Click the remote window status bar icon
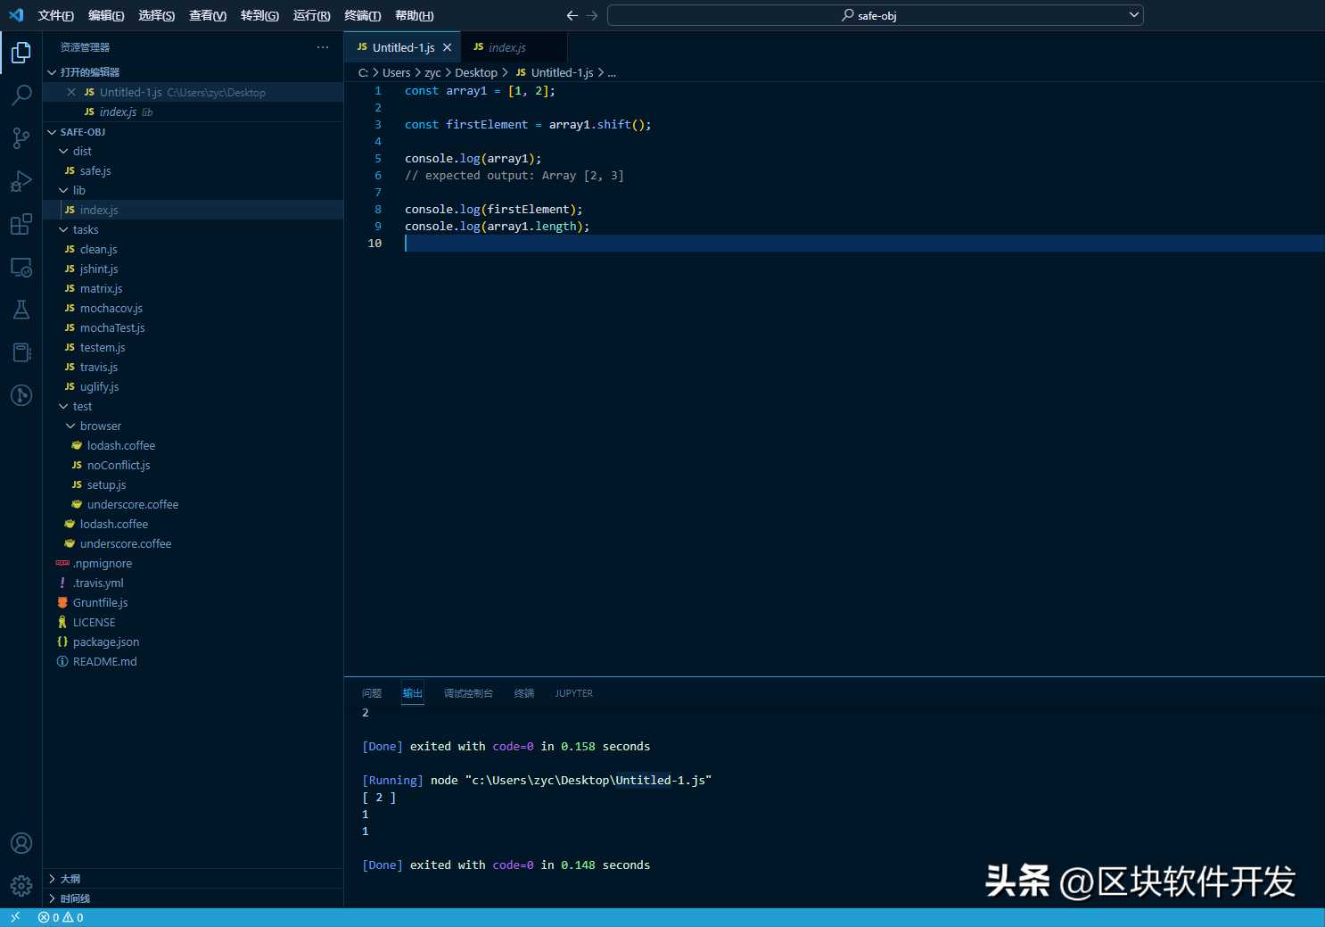The width and height of the screenshot is (1325, 927). point(14,917)
